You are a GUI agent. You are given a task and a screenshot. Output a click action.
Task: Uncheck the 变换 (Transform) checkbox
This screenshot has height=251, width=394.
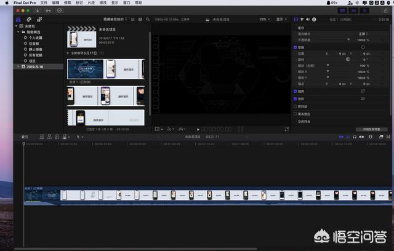pos(295,47)
